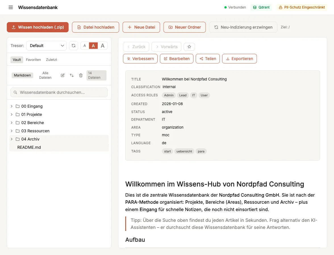This screenshot has height=255, width=334.
Task: Click the Lead access role chip
Action: pyautogui.click(x=183, y=95)
